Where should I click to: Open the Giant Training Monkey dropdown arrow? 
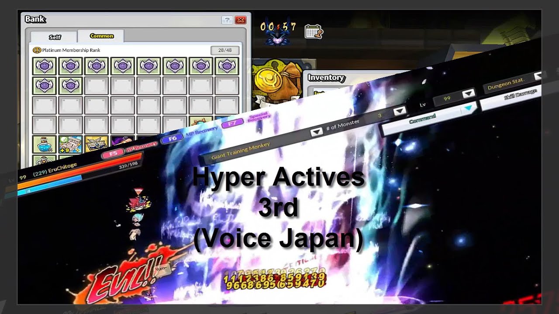[316, 132]
